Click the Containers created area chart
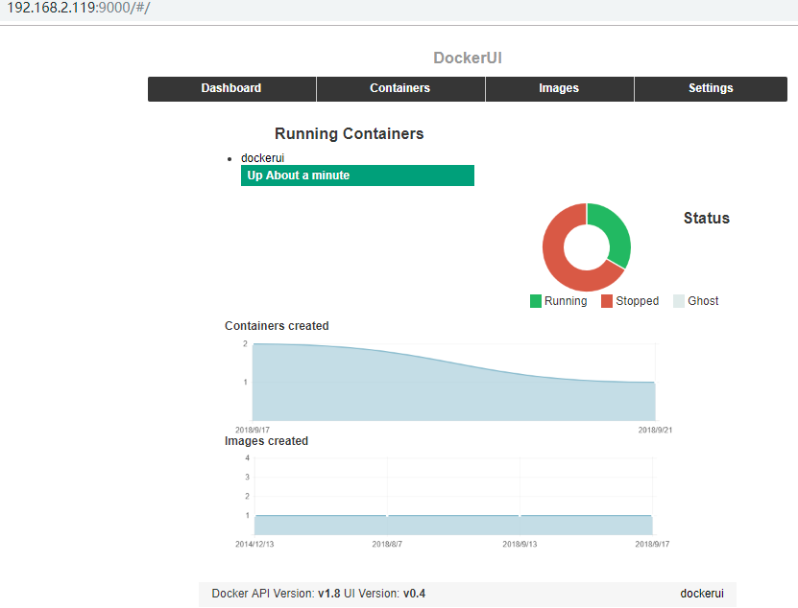Viewport: 798px width, 608px height. pos(453,383)
